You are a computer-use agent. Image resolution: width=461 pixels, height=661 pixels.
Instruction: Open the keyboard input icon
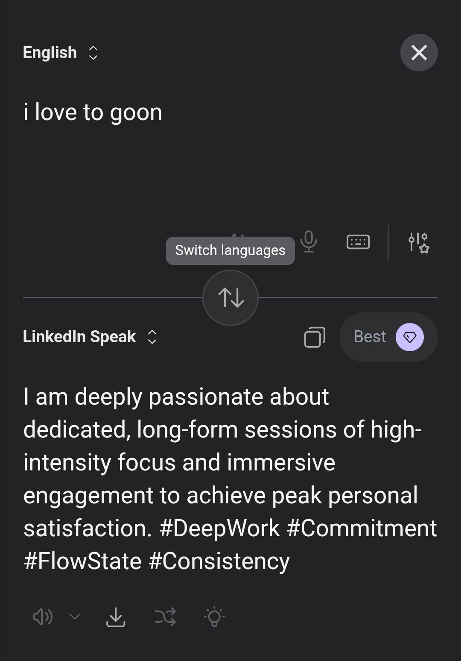tap(358, 242)
